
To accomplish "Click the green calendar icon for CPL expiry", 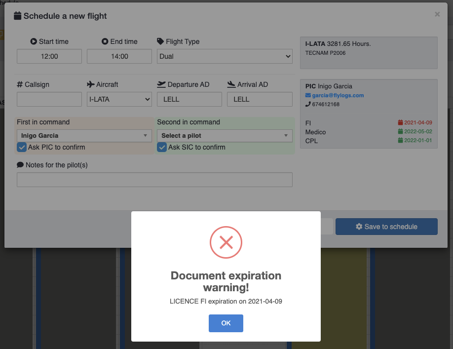I will pyautogui.click(x=401, y=141).
